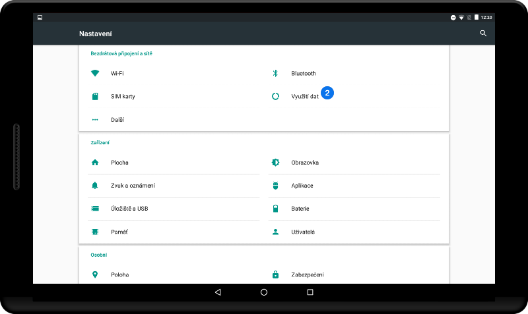The width and height of the screenshot is (528, 314).
Task: Open Bluetooth settings
Action: click(x=354, y=73)
